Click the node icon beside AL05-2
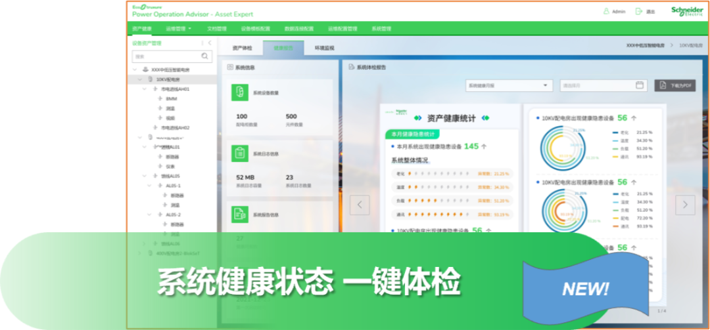 click(160, 215)
